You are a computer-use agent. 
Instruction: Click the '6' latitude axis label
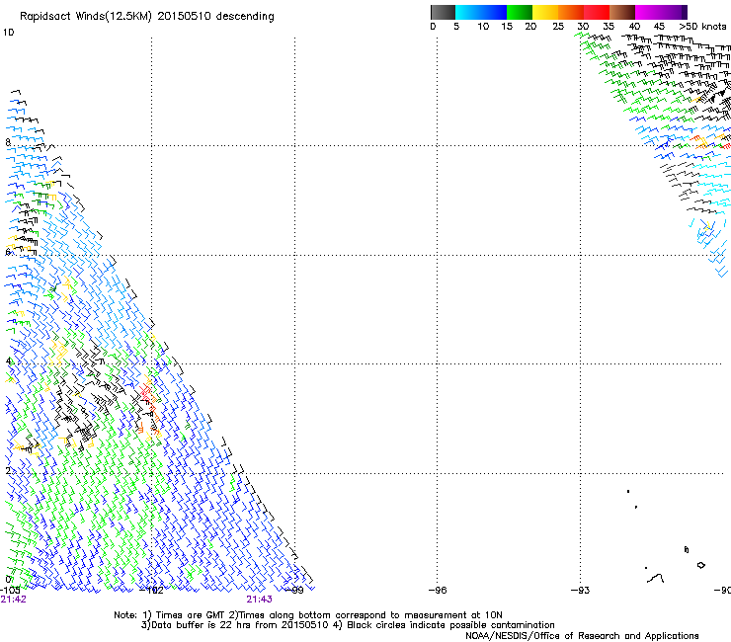coord(8,252)
